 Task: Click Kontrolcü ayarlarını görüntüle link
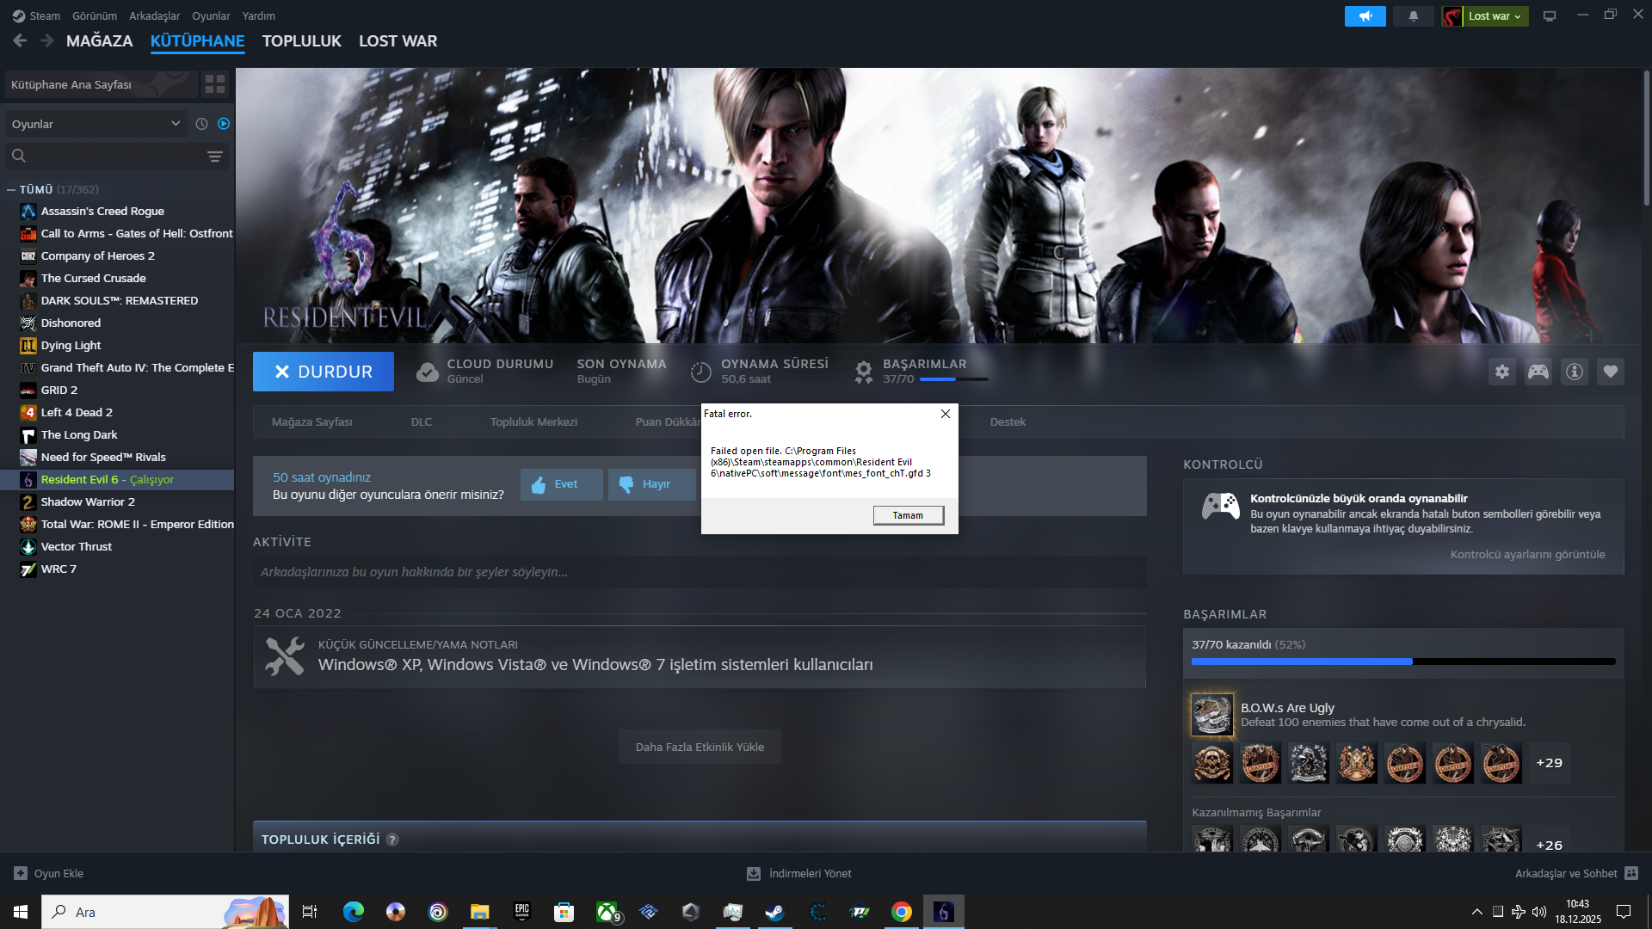(1527, 555)
